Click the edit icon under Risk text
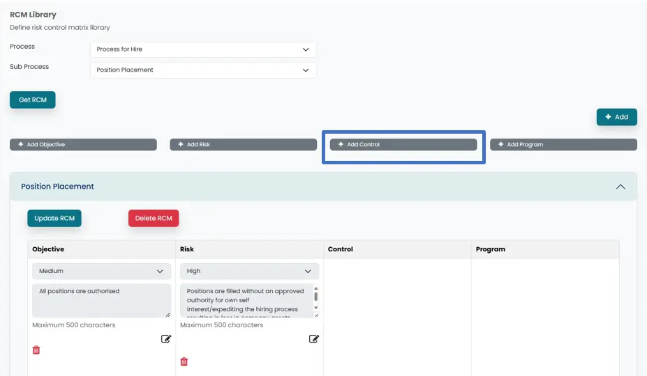 314,339
